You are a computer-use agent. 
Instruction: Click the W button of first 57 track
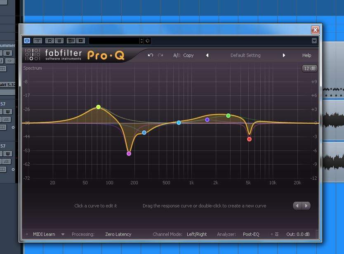click(8, 112)
